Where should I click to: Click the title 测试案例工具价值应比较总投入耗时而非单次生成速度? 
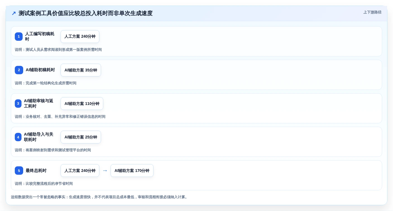coord(85,13)
